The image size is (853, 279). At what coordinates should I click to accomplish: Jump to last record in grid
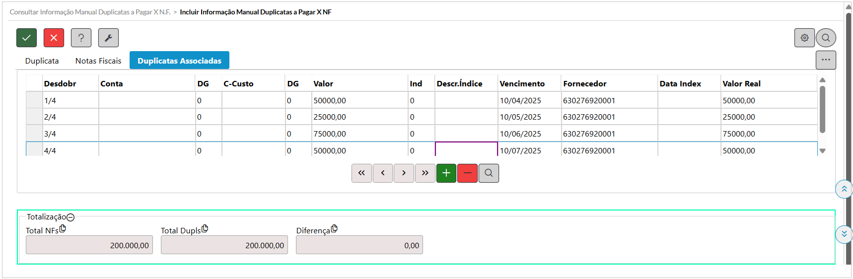click(x=425, y=173)
